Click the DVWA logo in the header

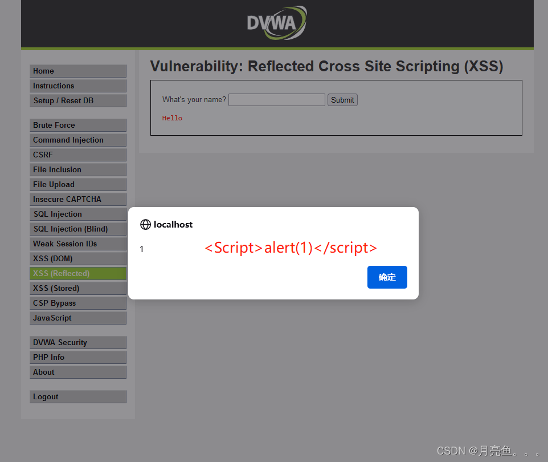coord(277,23)
